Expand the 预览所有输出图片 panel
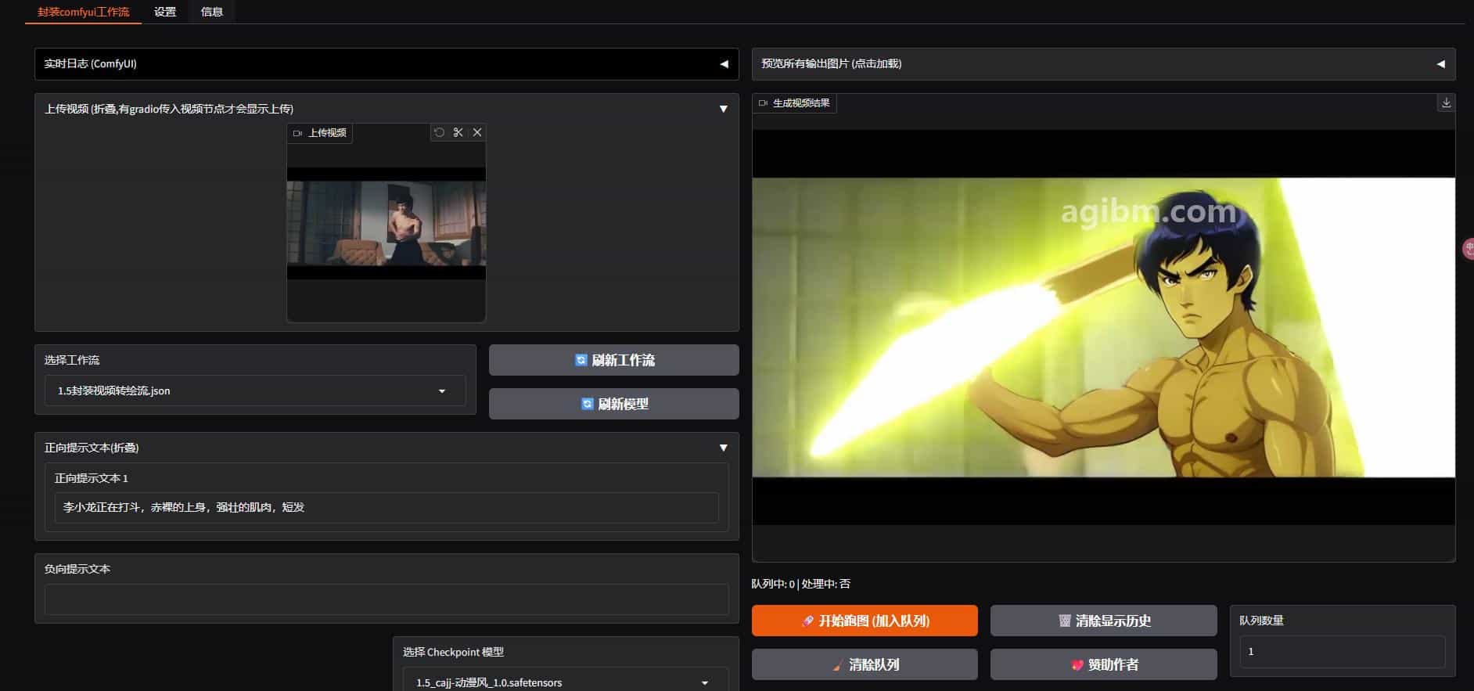 click(x=1103, y=64)
